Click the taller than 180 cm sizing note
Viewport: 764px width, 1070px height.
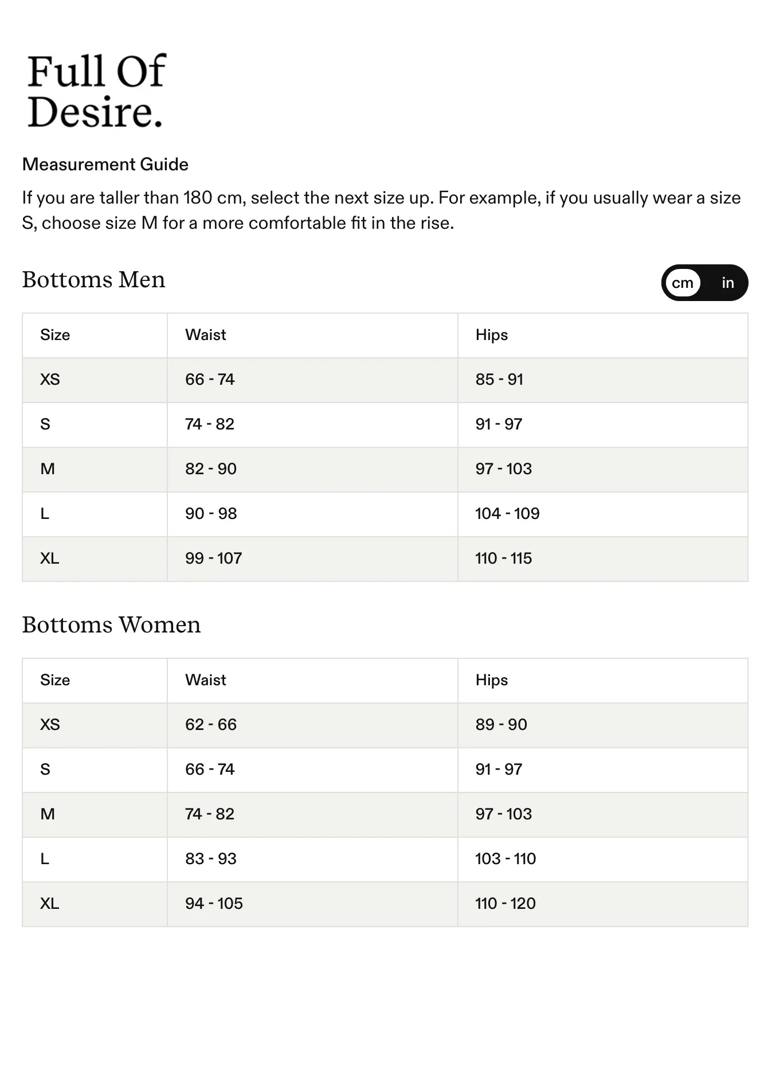[382, 210]
